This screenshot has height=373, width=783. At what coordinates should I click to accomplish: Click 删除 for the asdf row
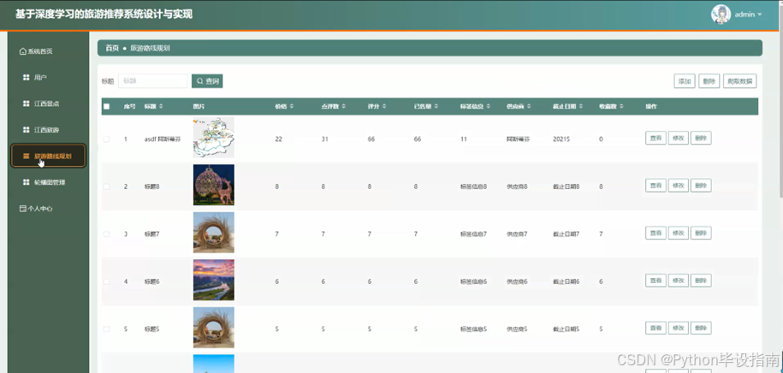pos(701,138)
